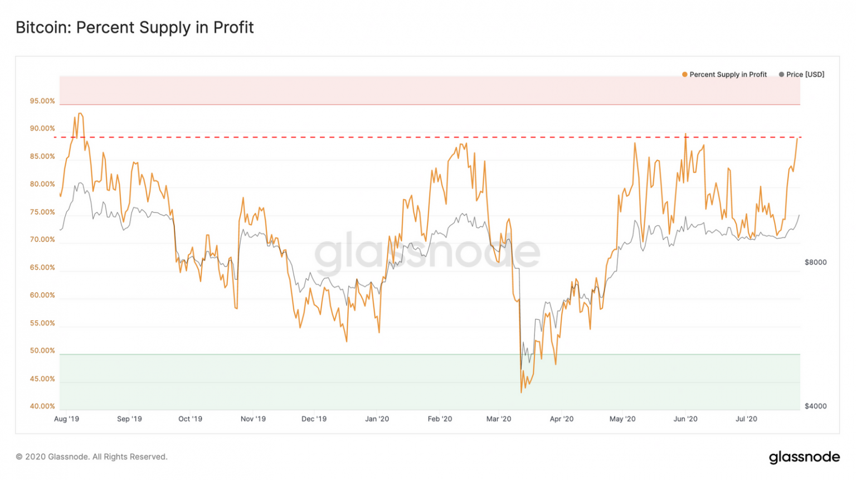
Task: Click the $8000 price axis label
Action: 815,262
